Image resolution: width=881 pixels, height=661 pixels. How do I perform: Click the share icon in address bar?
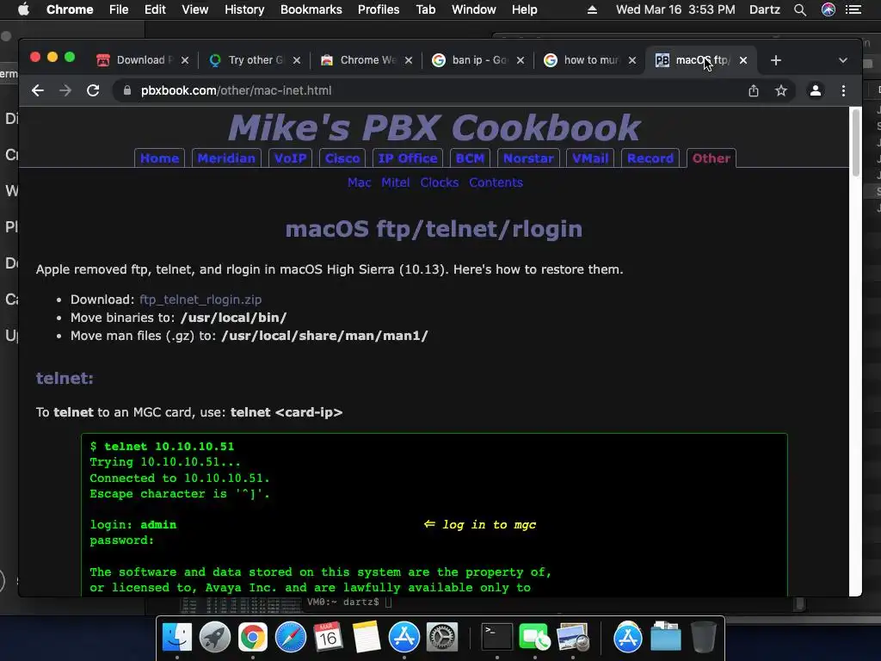754,90
